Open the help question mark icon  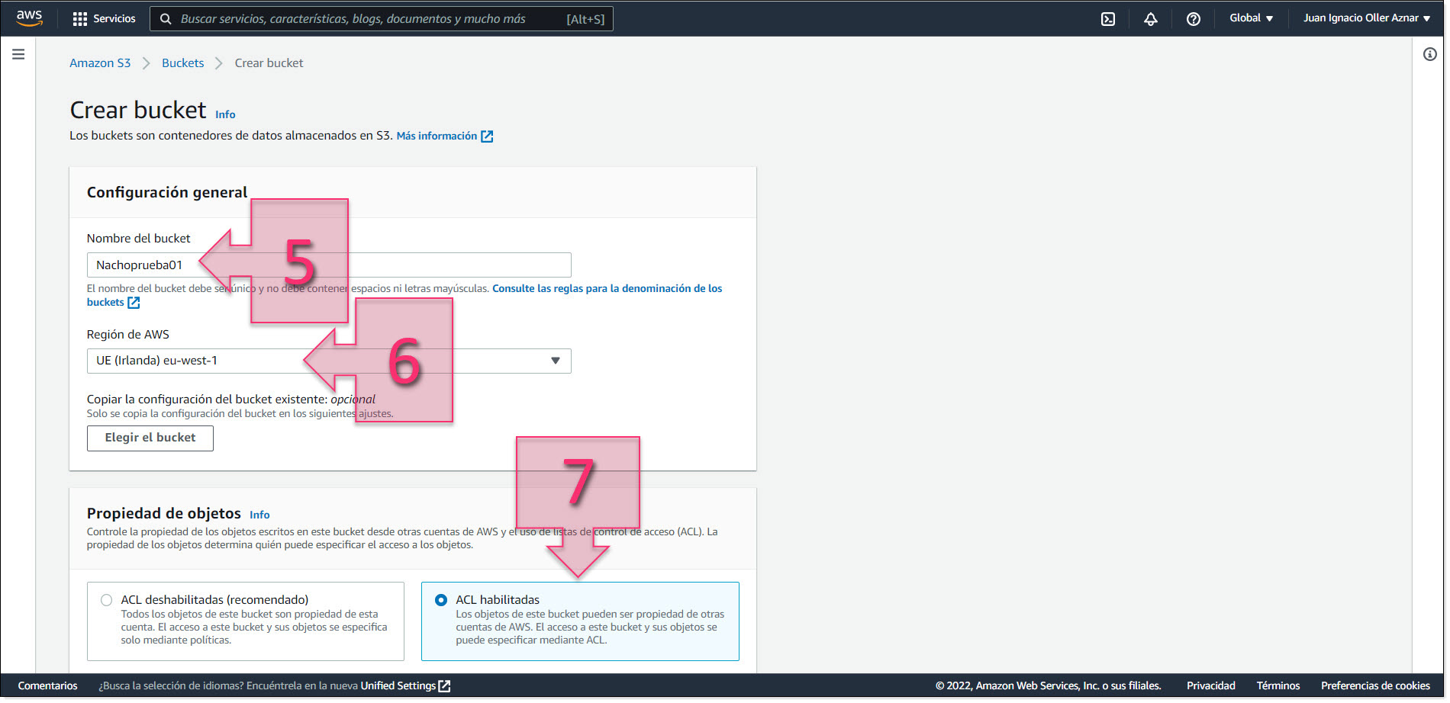point(1194,19)
